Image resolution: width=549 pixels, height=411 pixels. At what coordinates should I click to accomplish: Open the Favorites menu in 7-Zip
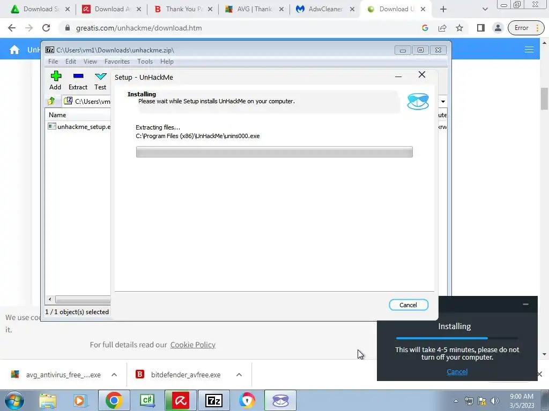[x=117, y=62]
